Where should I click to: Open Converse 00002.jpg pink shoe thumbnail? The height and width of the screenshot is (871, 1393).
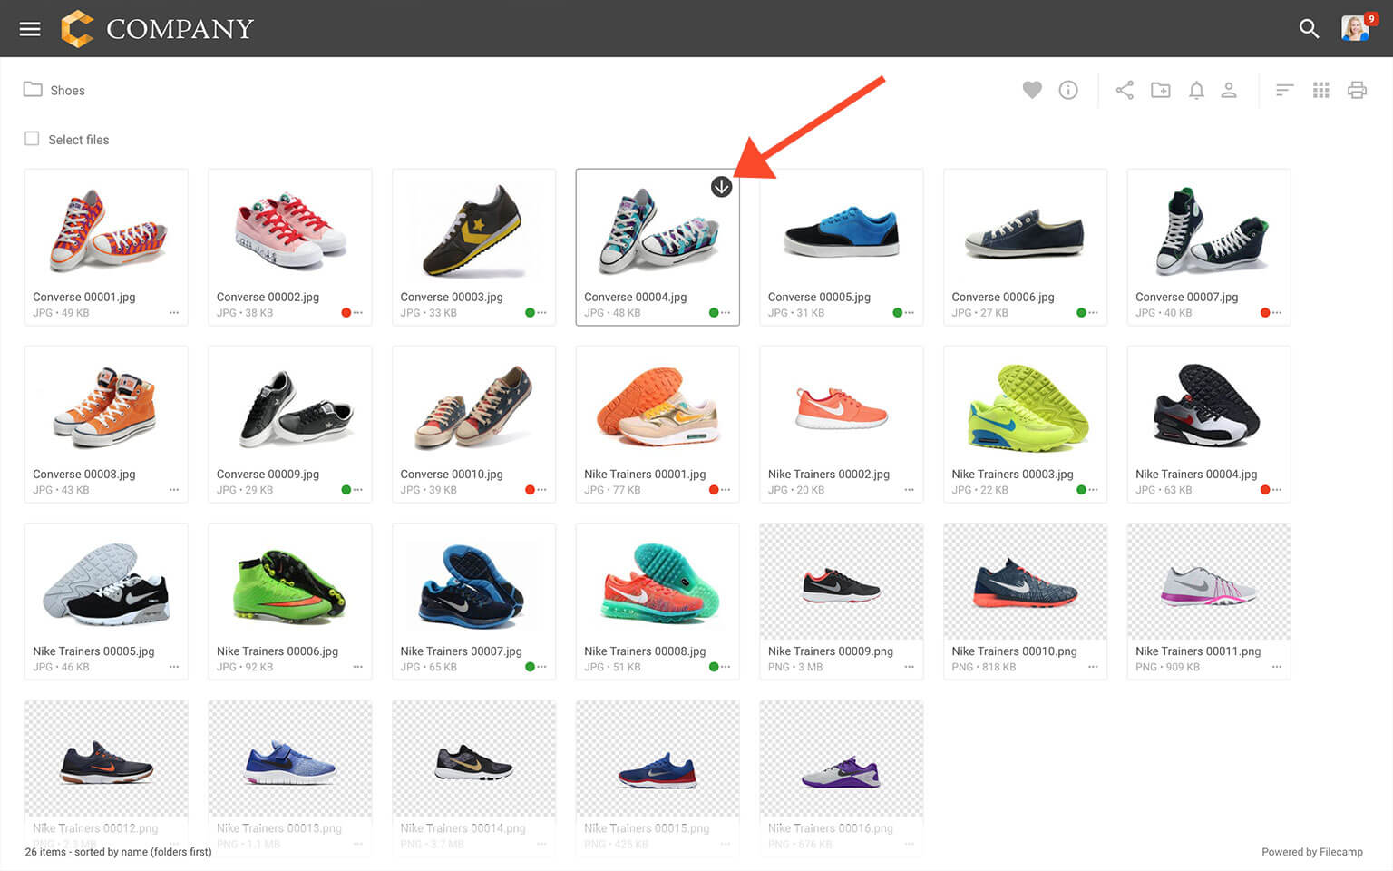(290, 229)
